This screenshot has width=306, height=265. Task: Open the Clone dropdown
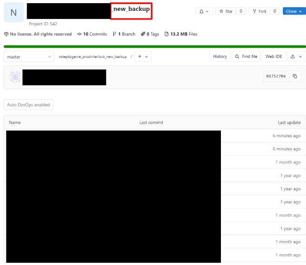pos(294,11)
